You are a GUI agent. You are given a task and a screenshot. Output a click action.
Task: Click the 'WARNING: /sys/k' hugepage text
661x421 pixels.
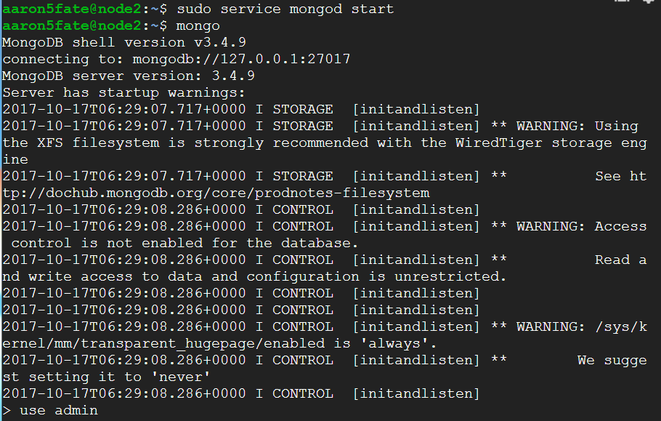tap(581, 327)
